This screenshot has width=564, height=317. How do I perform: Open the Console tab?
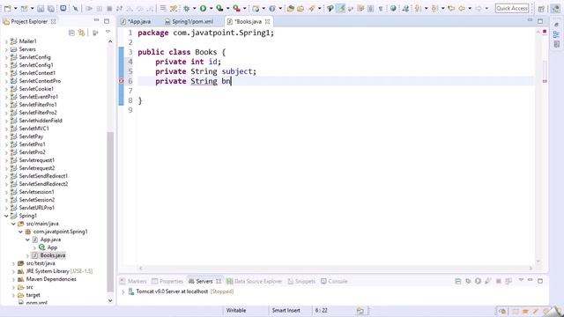point(334,281)
